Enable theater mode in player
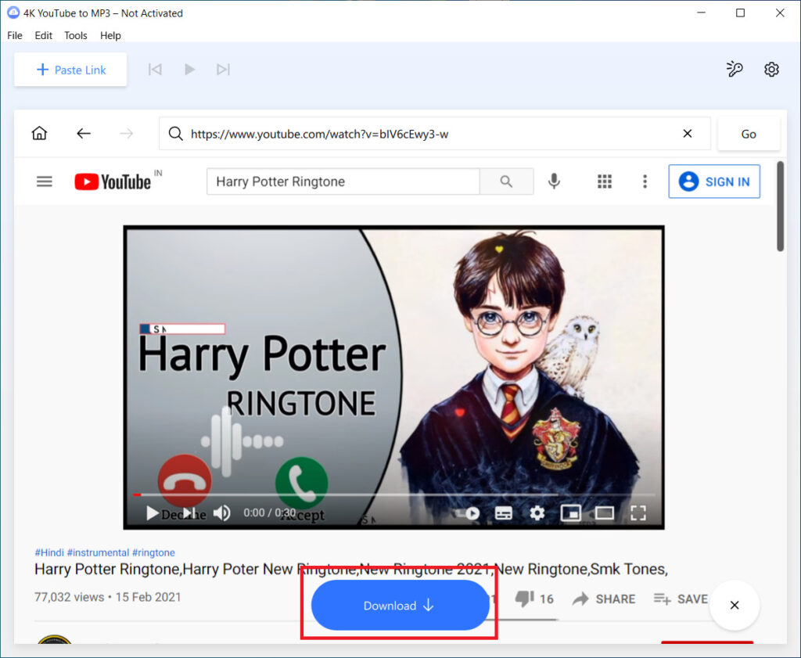This screenshot has width=801, height=658. pyautogui.click(x=605, y=513)
